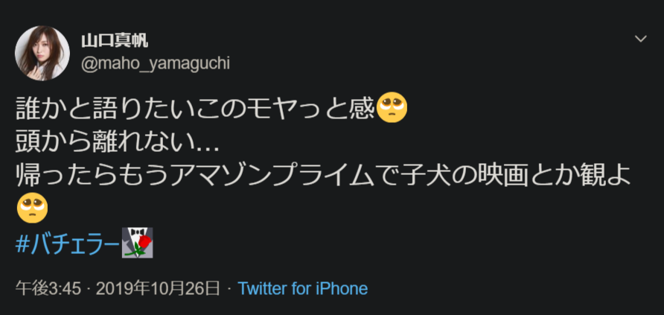Click the pleading emoji above the hashtag
Viewport: 664px width, 315px height.
(x=32, y=208)
